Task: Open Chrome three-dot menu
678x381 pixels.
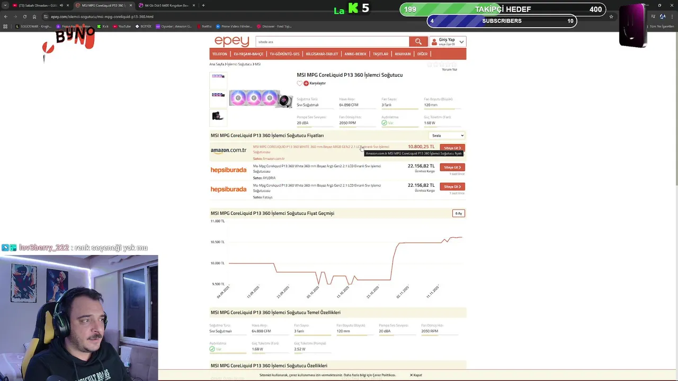Action: (673, 16)
